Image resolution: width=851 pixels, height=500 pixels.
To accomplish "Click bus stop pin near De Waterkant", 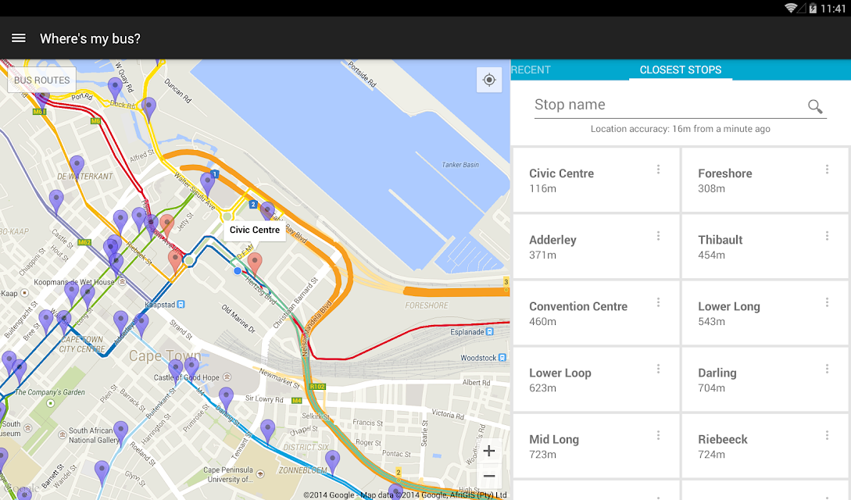I will [77, 166].
